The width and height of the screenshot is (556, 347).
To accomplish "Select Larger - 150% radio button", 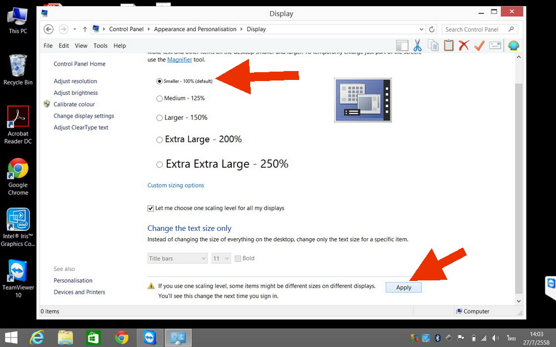I will (159, 118).
